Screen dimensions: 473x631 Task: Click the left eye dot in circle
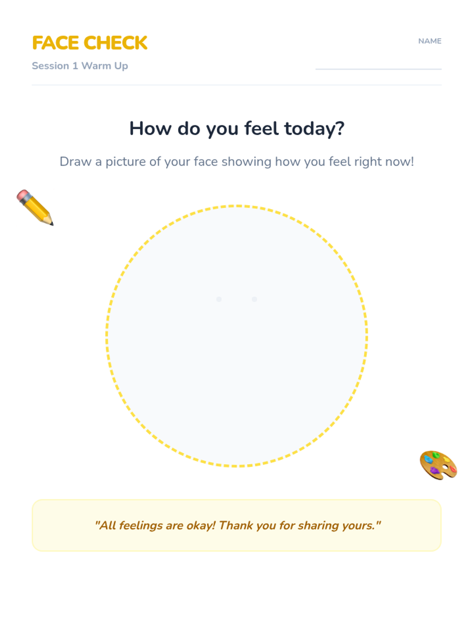click(x=219, y=299)
